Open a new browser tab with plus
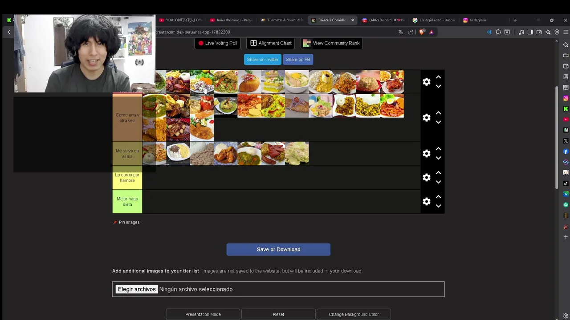The image size is (570, 320). tap(515, 20)
